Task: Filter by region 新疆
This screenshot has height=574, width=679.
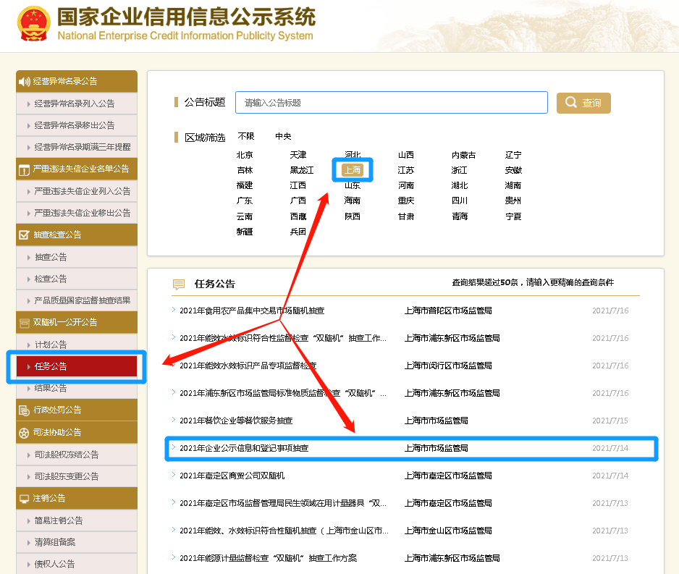Action: tap(245, 232)
